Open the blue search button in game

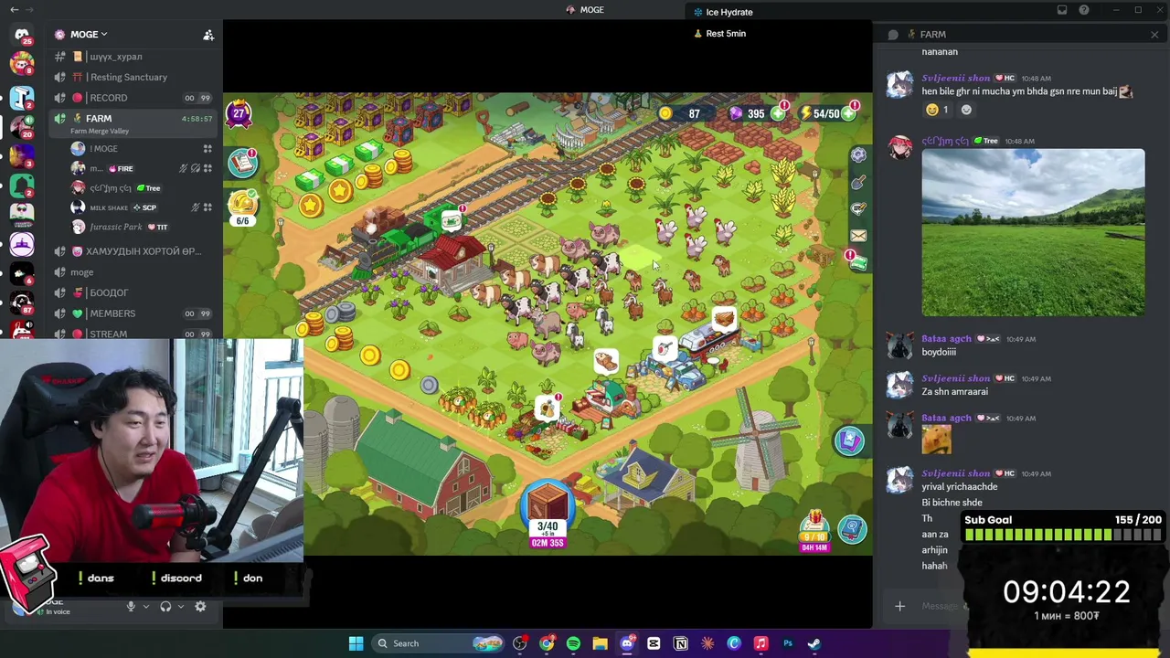pyautogui.click(x=852, y=530)
